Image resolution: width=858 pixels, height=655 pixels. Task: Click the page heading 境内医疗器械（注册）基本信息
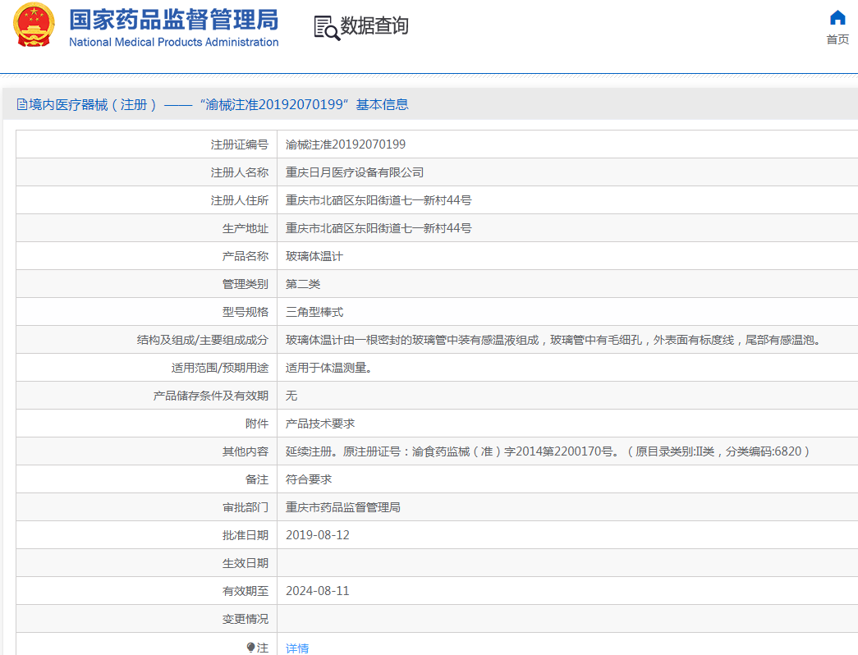[218, 104]
